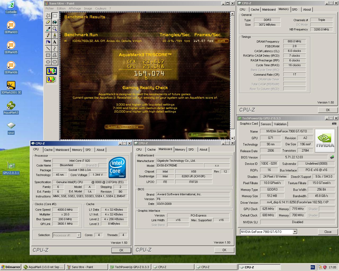Screen dimensions: 339x271
Task: Select the Rectangle shape tool
Action: click(48, 55)
